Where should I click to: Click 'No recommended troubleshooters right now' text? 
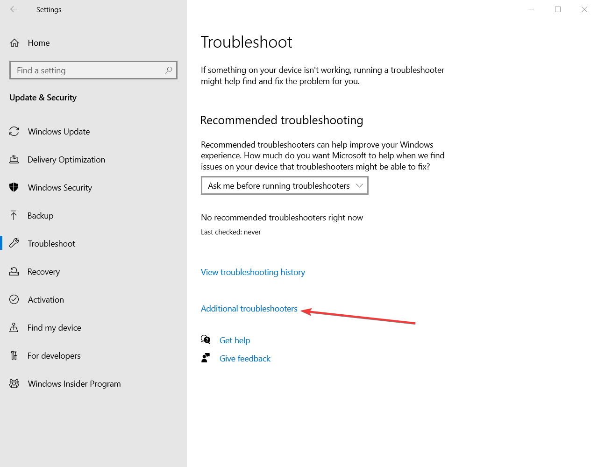282,218
